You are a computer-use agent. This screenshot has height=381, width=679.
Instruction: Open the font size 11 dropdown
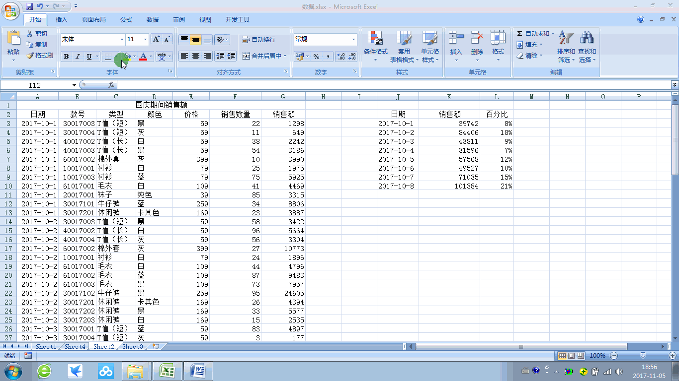click(x=145, y=39)
